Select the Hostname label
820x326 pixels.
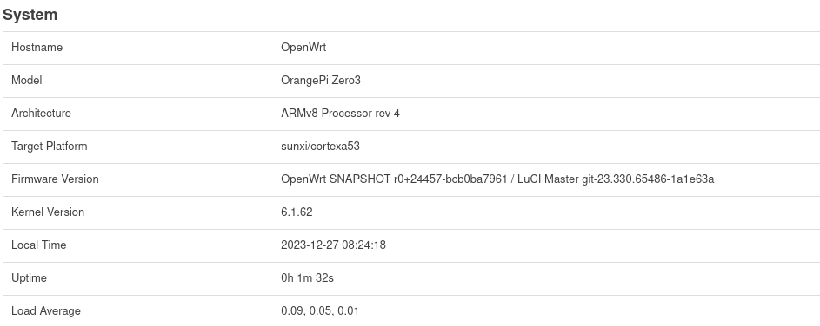click(x=37, y=48)
